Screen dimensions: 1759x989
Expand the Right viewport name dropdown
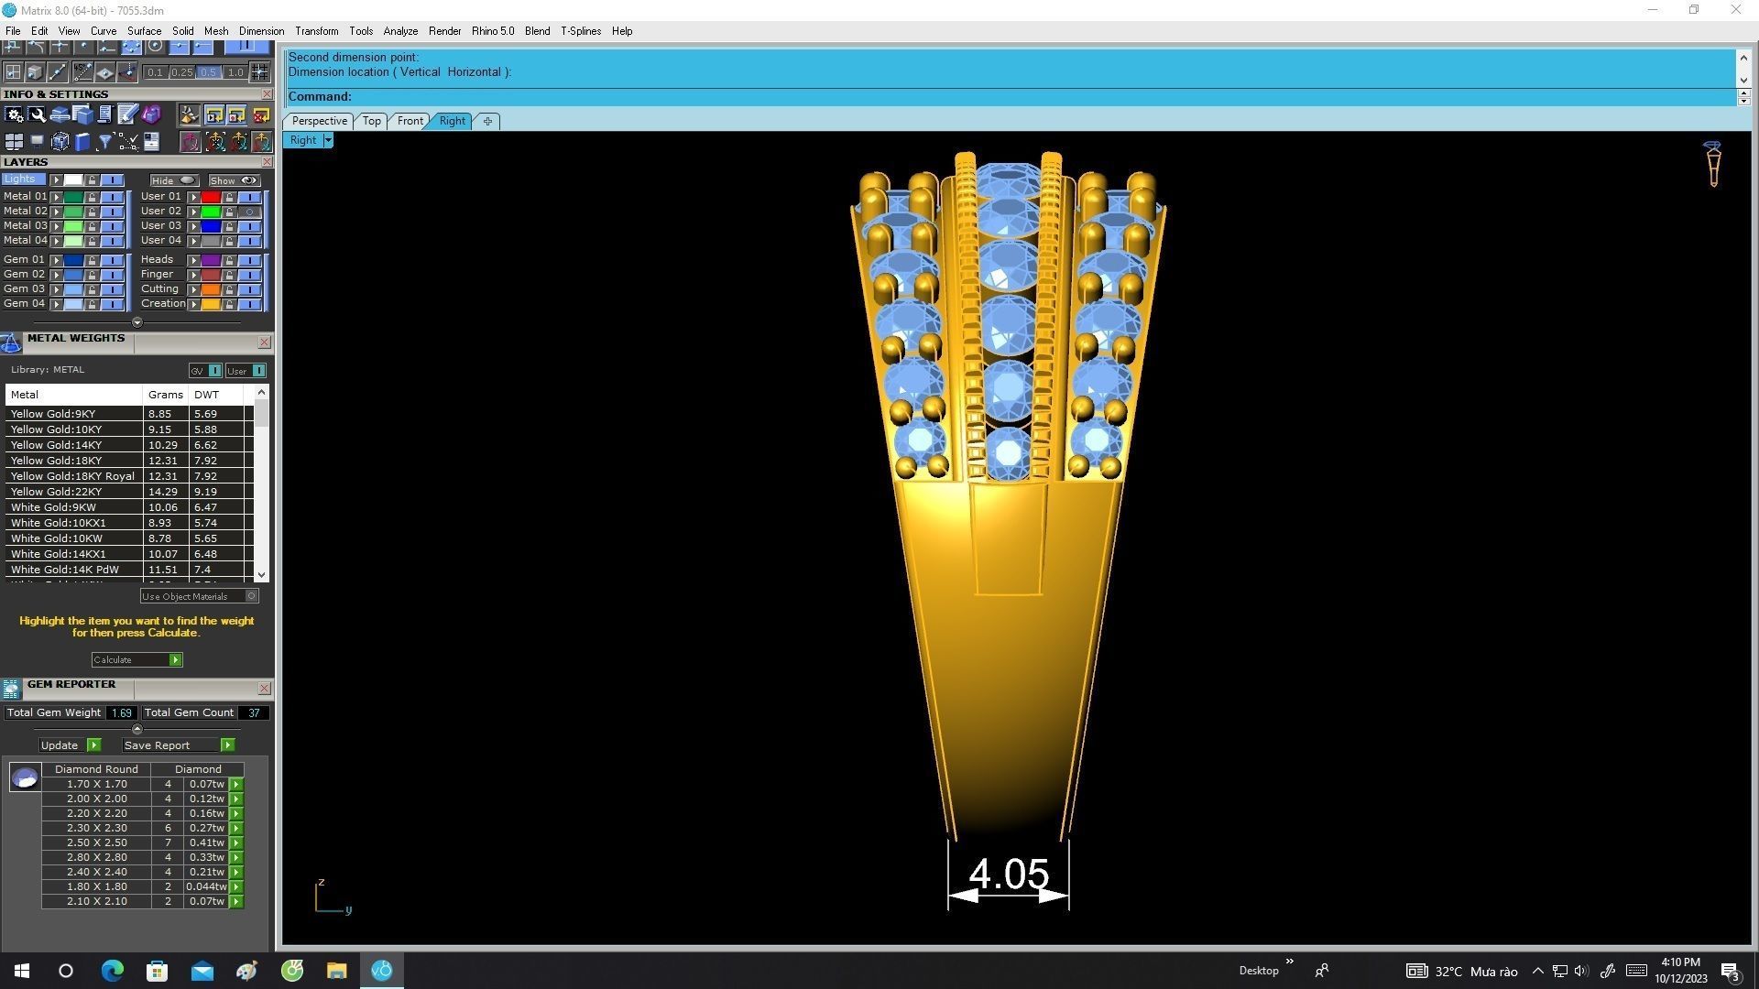click(x=328, y=140)
